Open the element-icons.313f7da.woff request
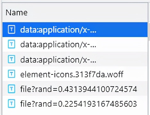Screen dimensions: 150x115 pyautogui.click(x=75, y=74)
